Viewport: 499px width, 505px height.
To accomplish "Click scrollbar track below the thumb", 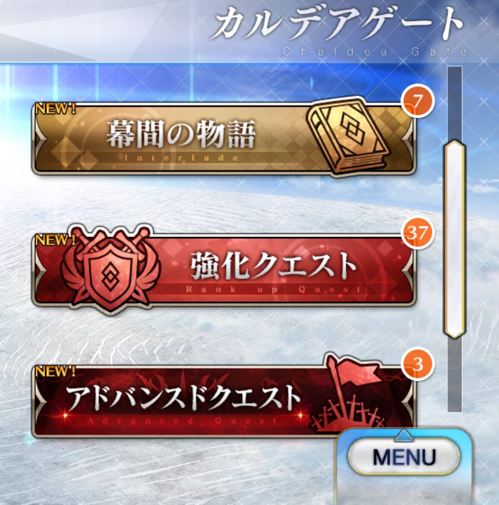I will click(455, 376).
